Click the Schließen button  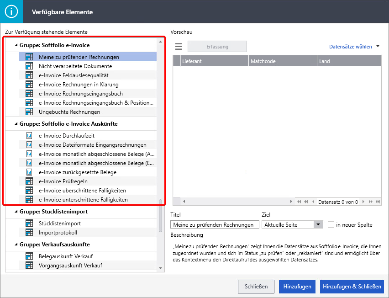tap(256, 286)
